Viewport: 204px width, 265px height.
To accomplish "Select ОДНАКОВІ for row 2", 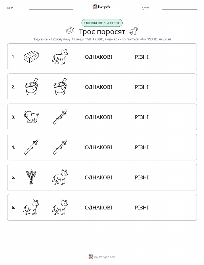I will pos(98,87).
